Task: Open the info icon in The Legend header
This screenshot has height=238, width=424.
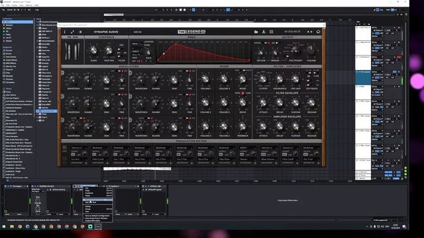Action: pyautogui.click(x=65, y=32)
